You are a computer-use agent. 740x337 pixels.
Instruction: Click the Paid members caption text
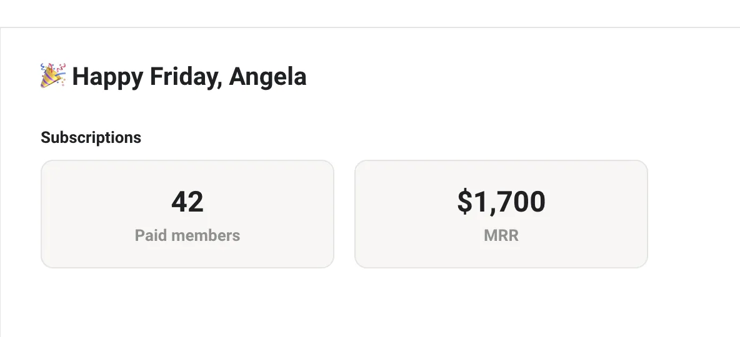[x=187, y=235]
